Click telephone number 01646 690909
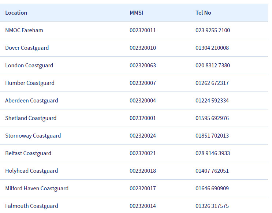Image resolution: width=272 pixels, height=213 pixels. click(212, 188)
